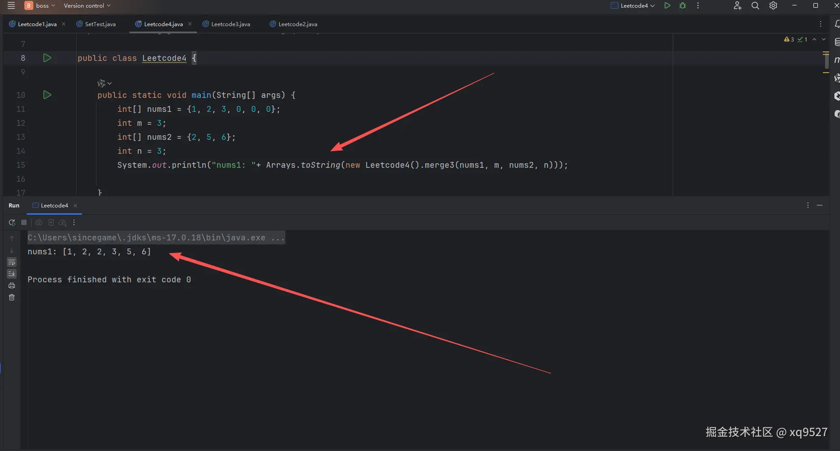Run Leetcode4 with the green play button in the title bar
The height and width of the screenshot is (451, 840).
coord(667,6)
